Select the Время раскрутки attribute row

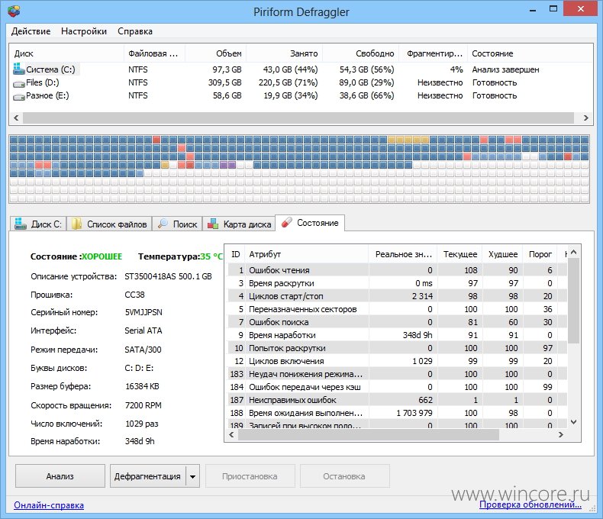tap(397, 283)
